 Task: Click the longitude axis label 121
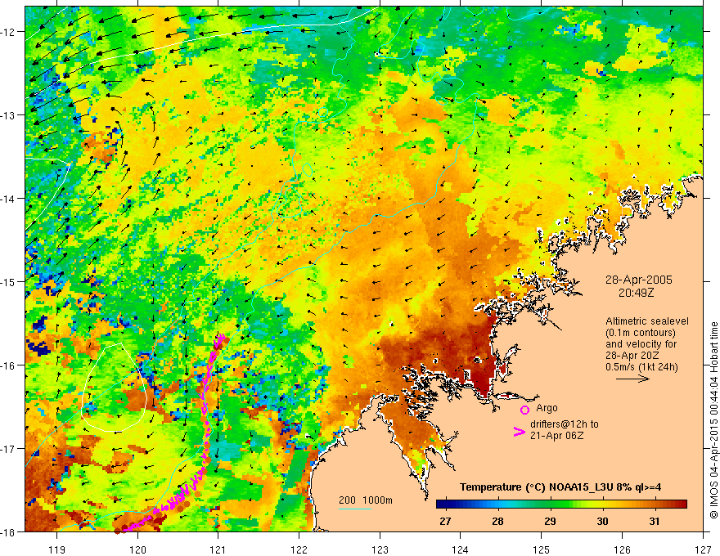(x=218, y=549)
